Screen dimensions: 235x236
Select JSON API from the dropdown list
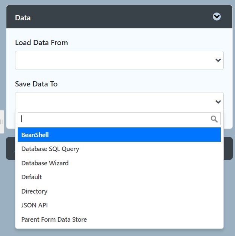(34, 205)
